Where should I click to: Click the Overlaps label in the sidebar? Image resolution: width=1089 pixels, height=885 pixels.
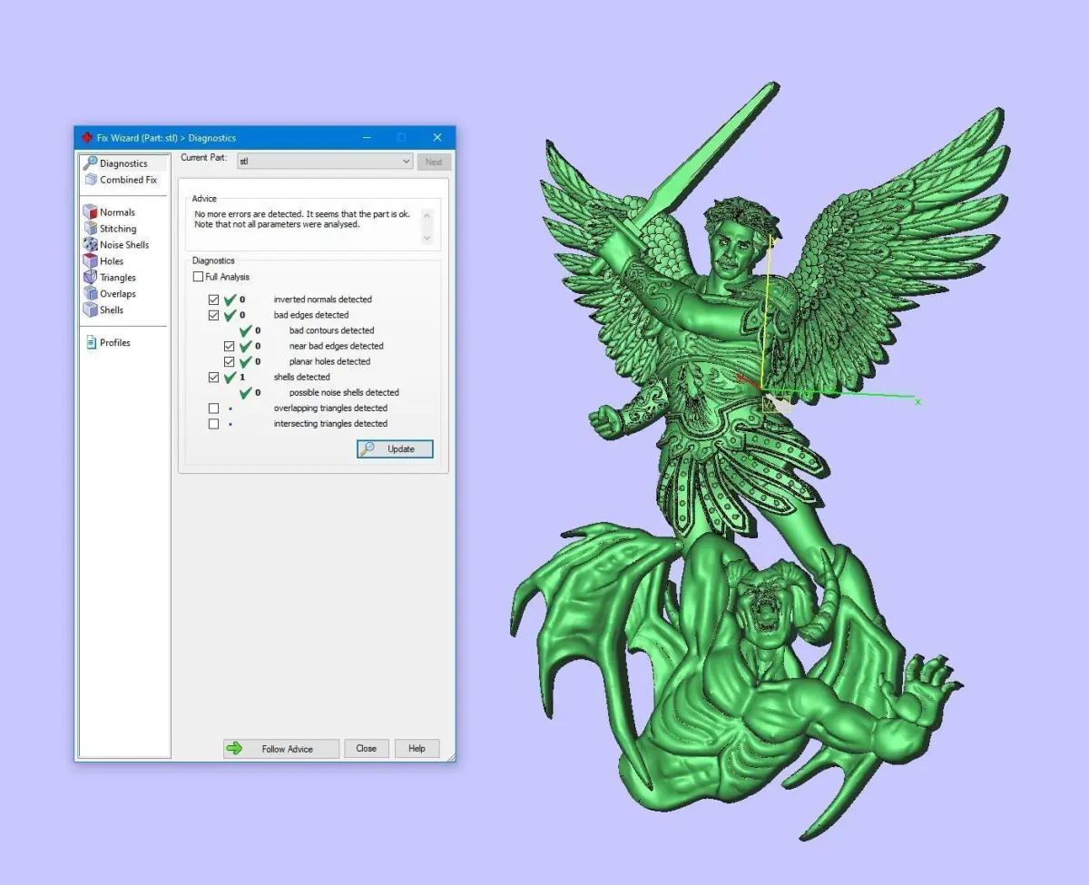pyautogui.click(x=118, y=294)
